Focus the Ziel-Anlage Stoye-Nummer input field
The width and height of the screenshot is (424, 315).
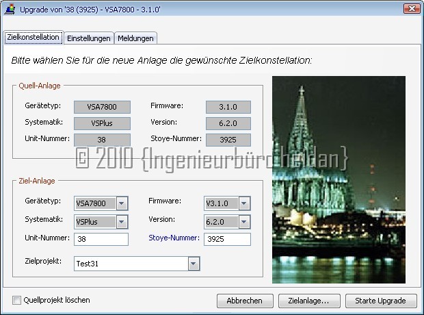point(227,240)
